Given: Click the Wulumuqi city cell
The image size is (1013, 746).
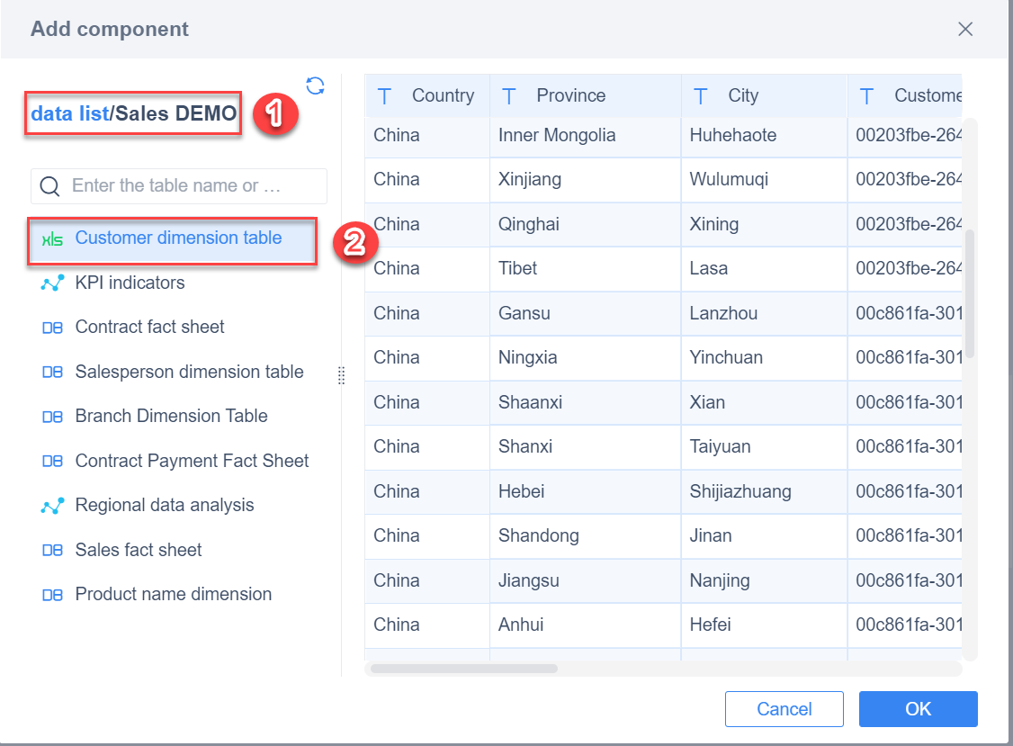Looking at the screenshot, I should [x=765, y=180].
